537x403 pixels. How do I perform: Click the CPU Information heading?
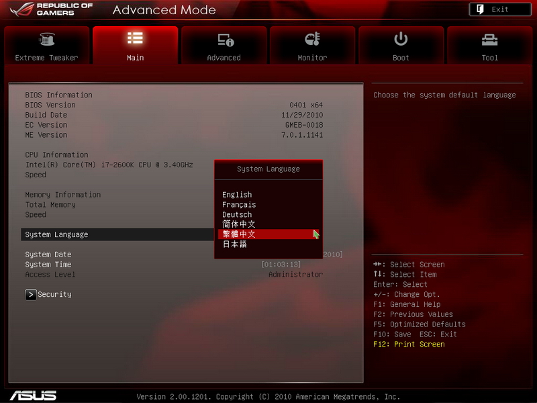[x=56, y=154]
